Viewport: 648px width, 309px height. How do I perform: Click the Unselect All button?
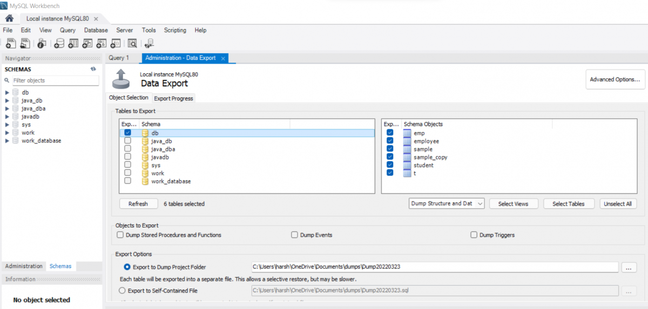pyautogui.click(x=618, y=204)
